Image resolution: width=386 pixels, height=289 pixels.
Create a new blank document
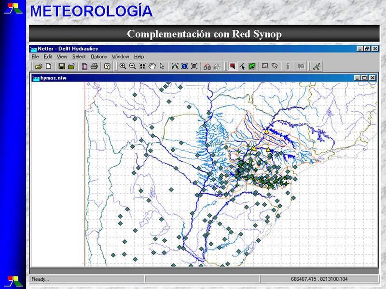(x=48, y=66)
